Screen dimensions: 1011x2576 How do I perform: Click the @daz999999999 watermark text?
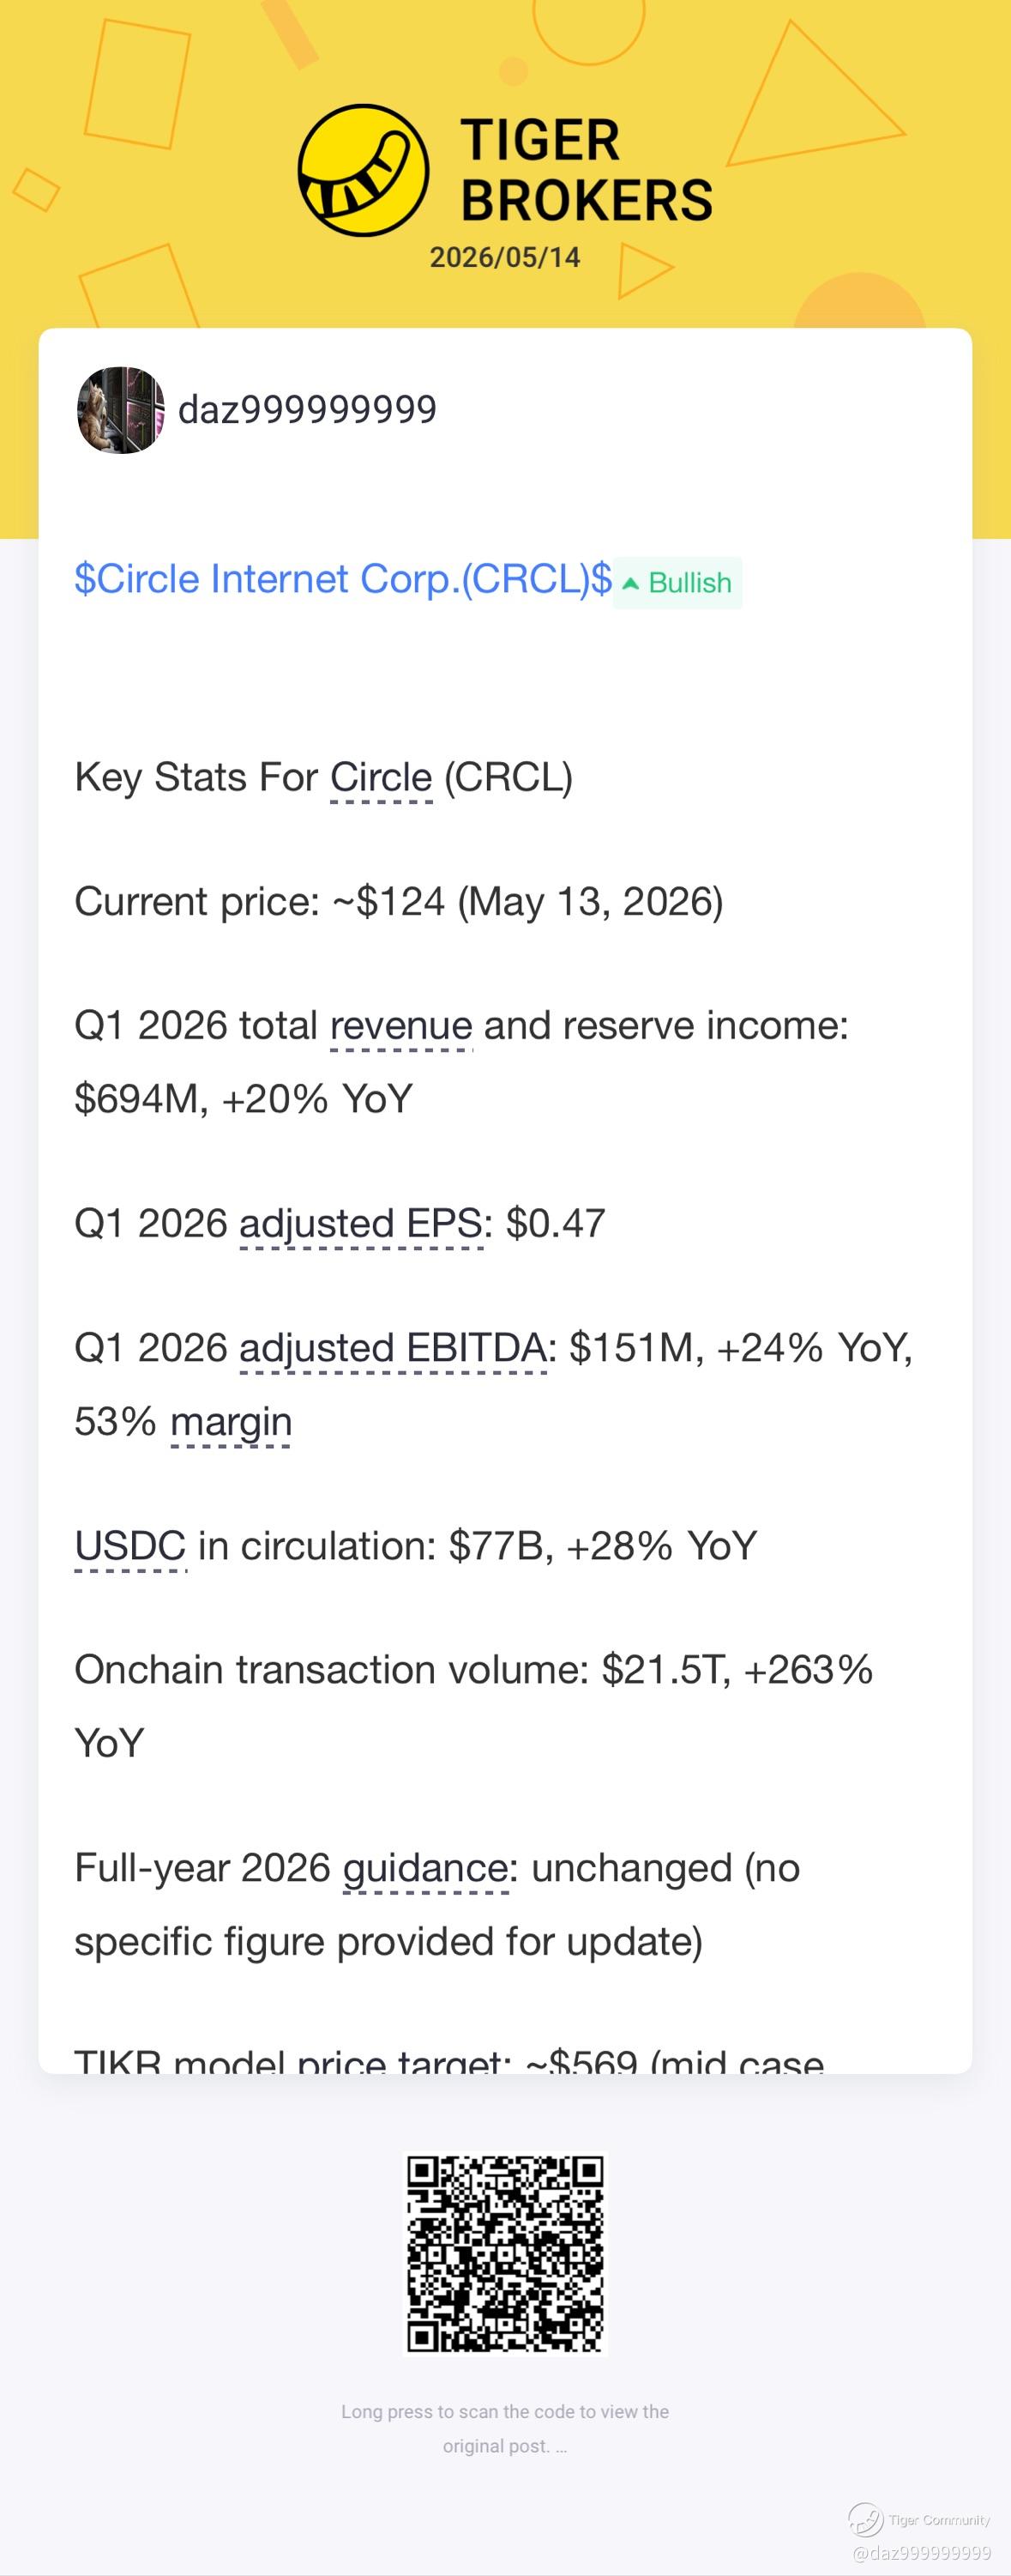point(922,2552)
